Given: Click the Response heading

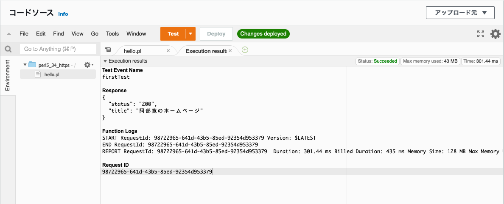Looking at the screenshot, I should click(114, 91).
